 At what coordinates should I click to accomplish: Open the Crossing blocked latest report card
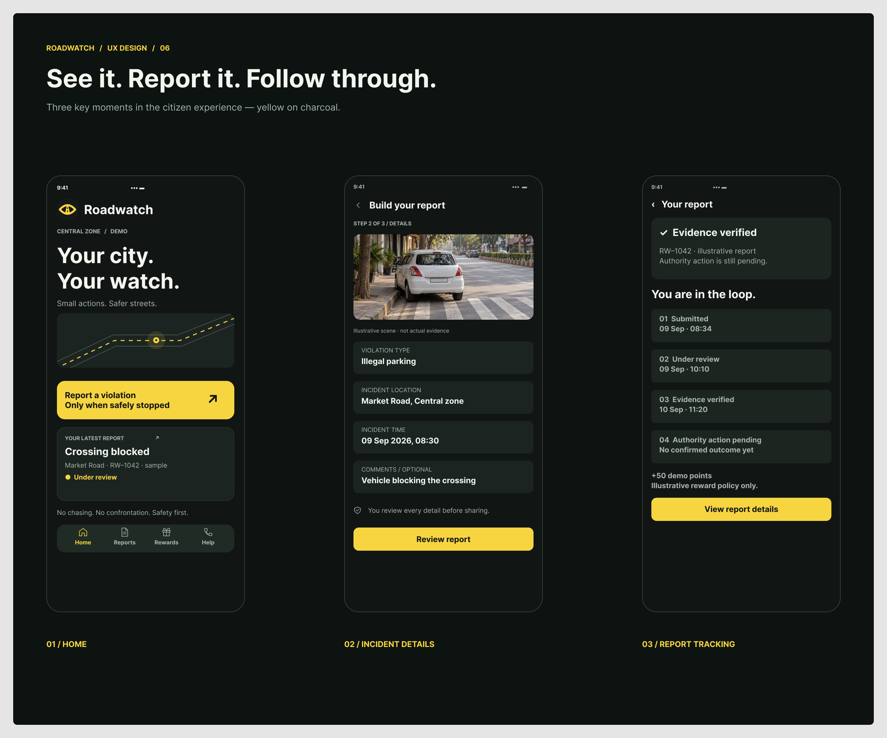(x=146, y=464)
